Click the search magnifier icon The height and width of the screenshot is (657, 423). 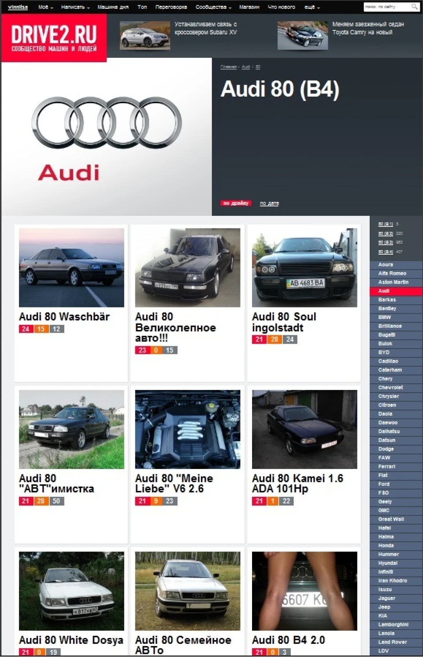pos(414,7)
